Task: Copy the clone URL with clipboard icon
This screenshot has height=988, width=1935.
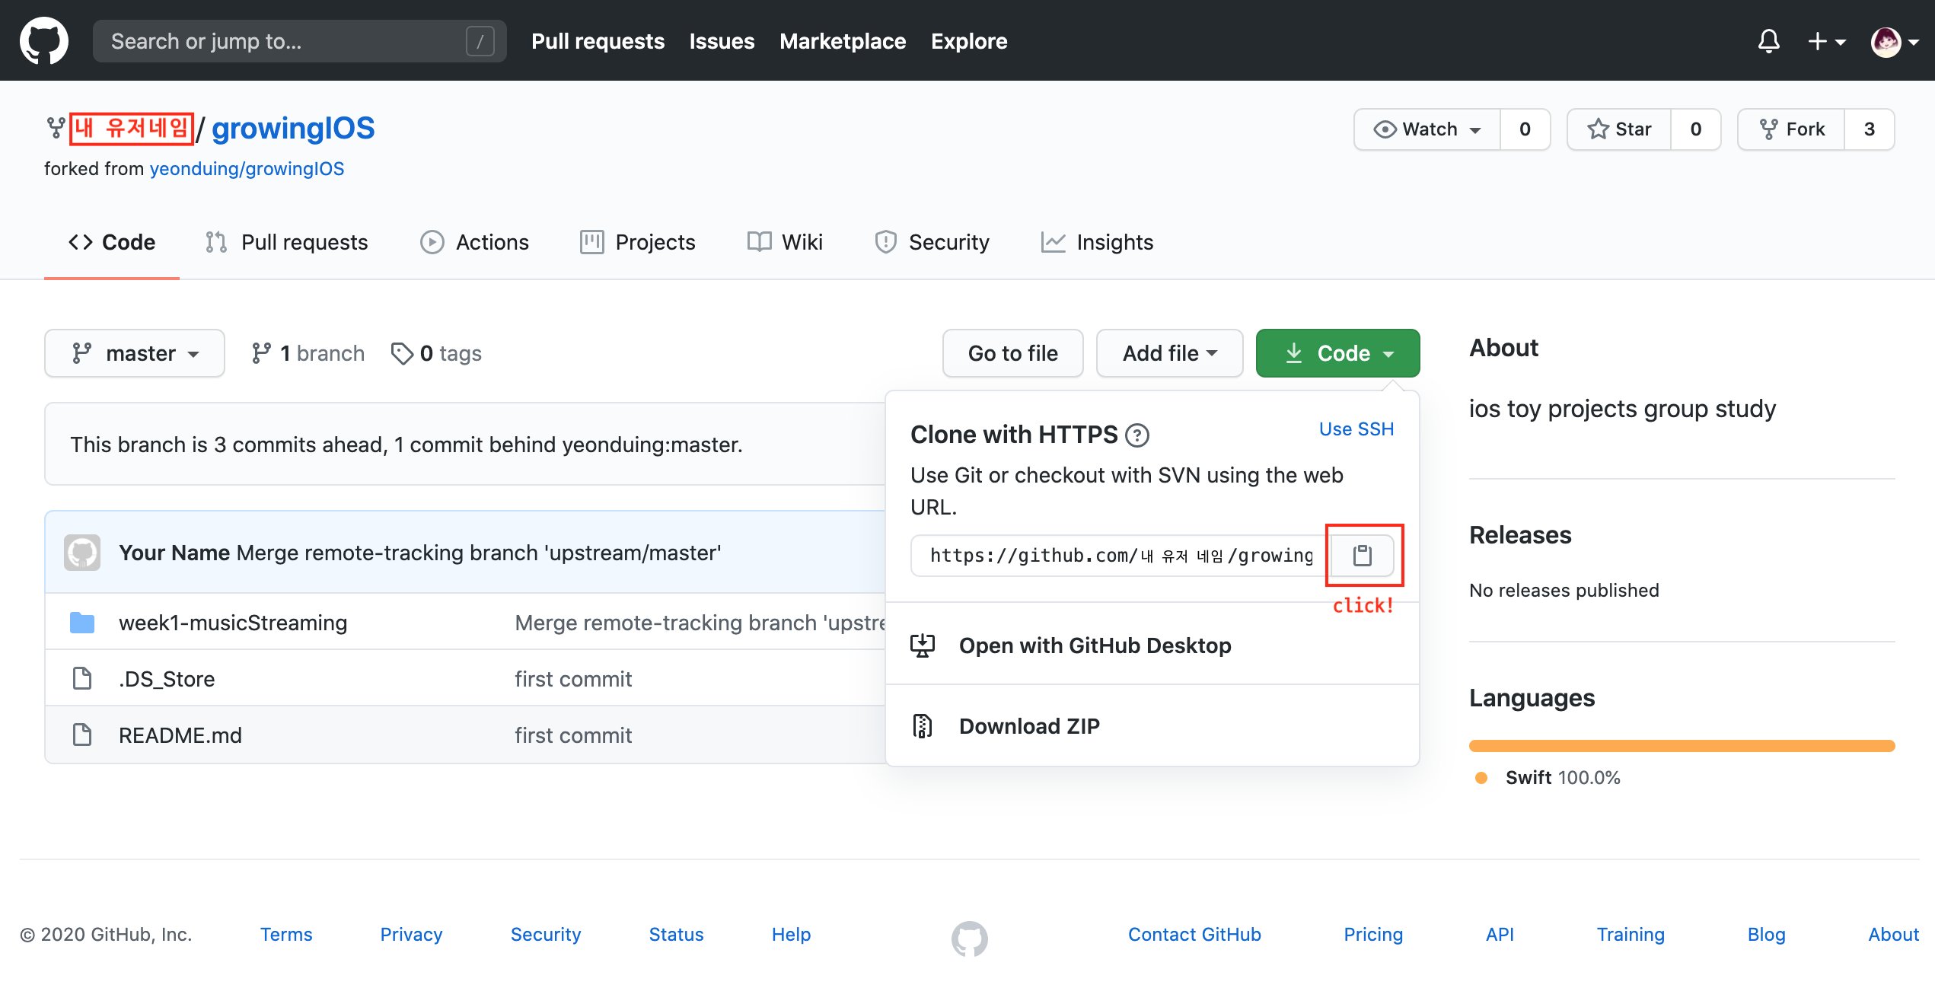Action: tap(1363, 555)
